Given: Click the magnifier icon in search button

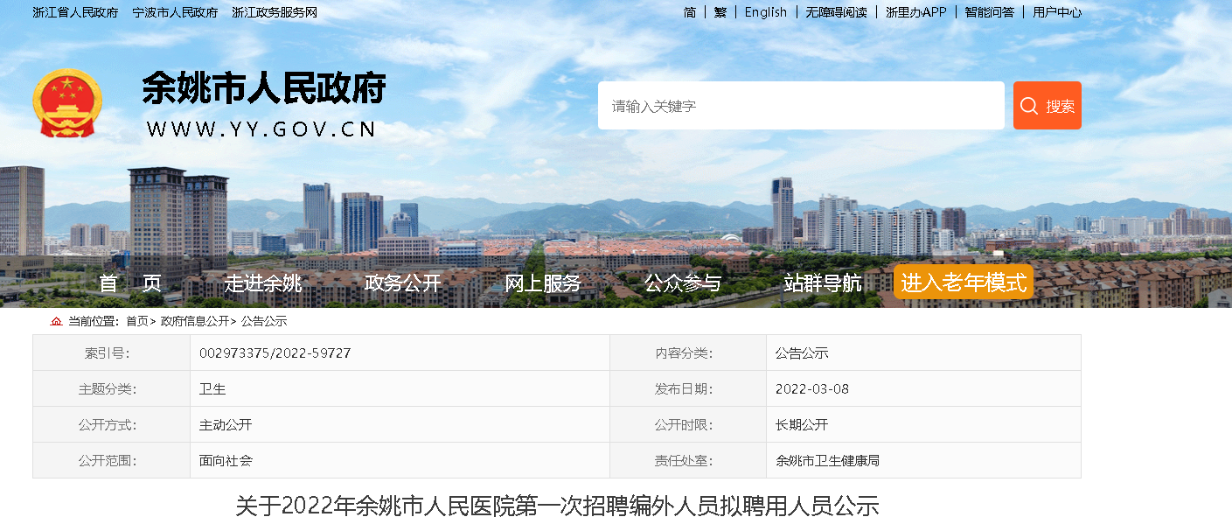Looking at the screenshot, I should coord(1029,106).
